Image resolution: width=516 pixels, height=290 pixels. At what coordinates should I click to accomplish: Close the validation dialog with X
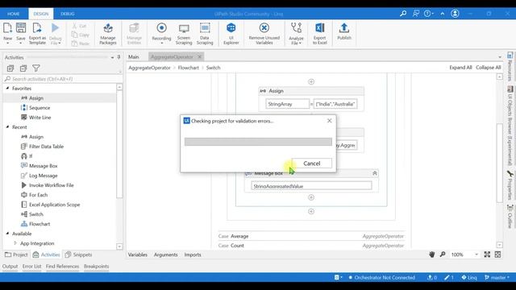pos(330,121)
